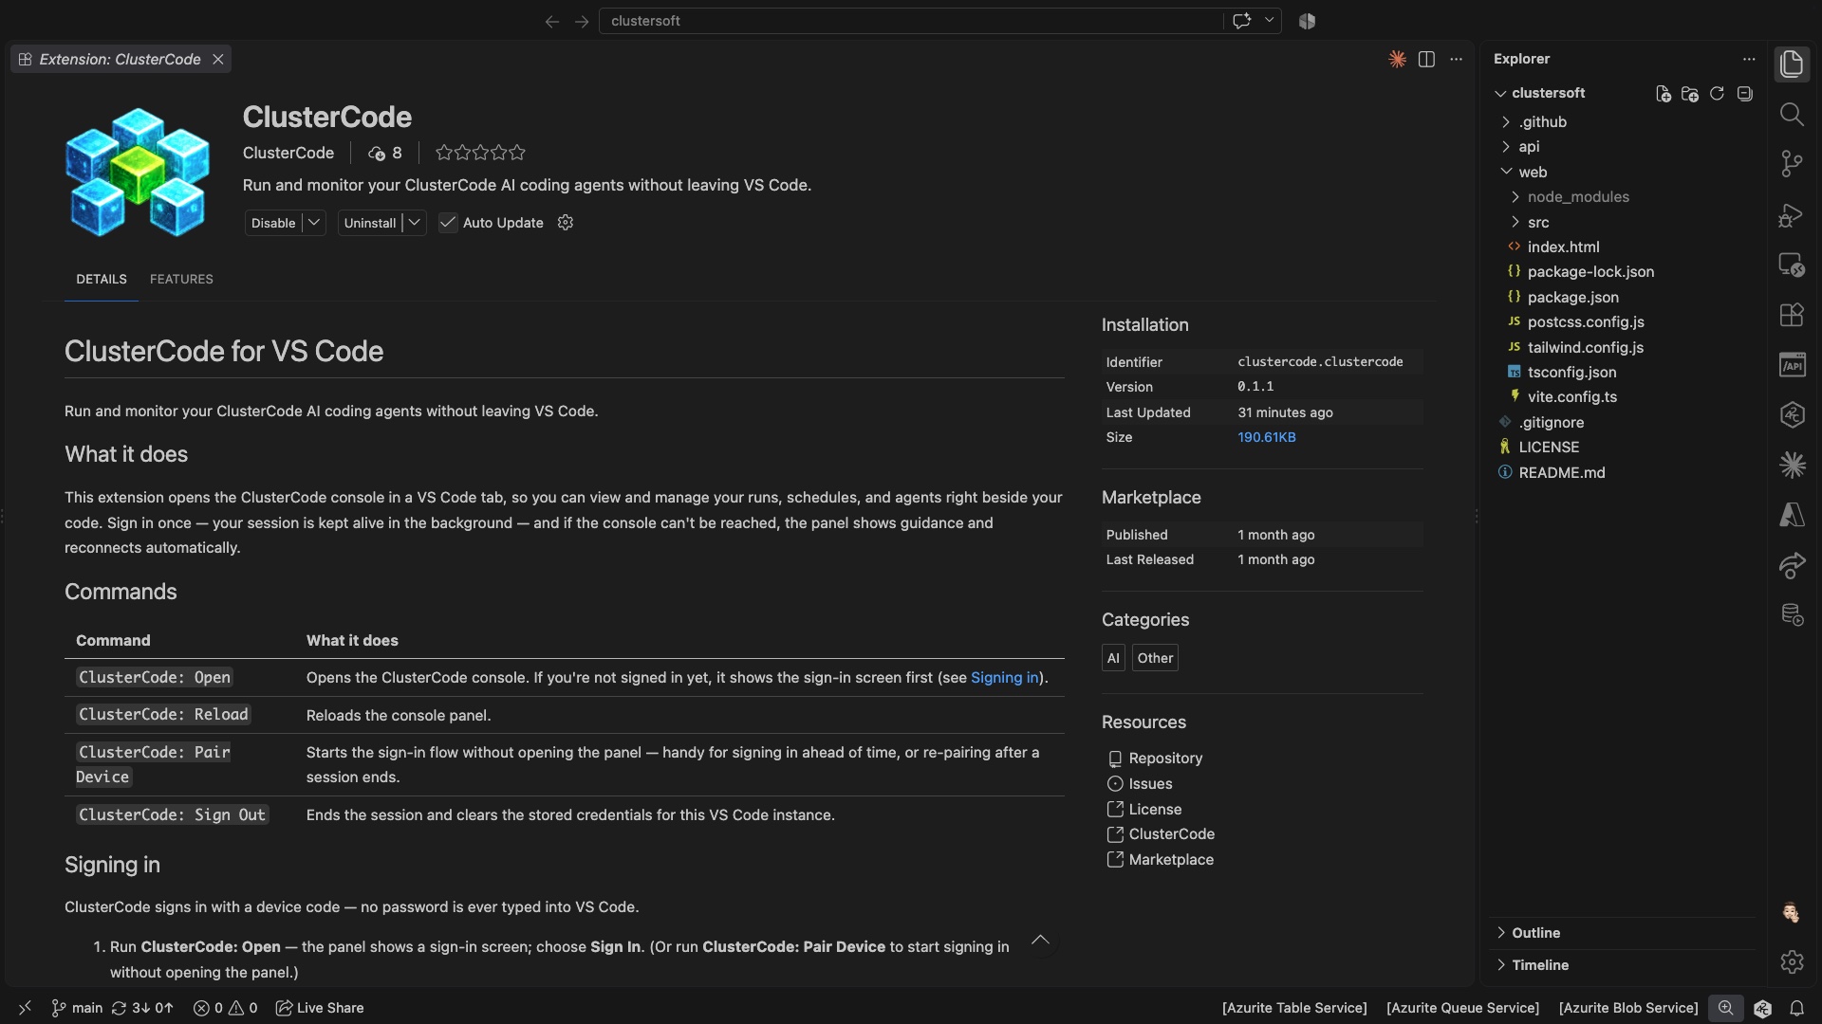Open the Accounts avatar icon
The image size is (1822, 1024).
click(1792, 912)
